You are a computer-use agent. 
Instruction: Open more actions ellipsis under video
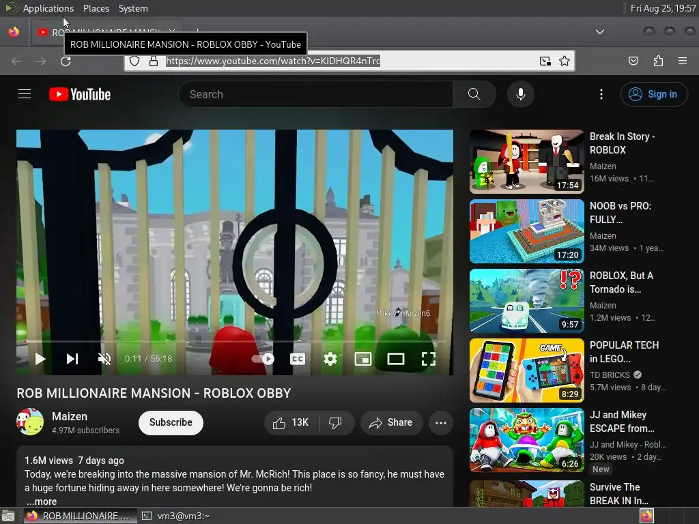click(441, 422)
